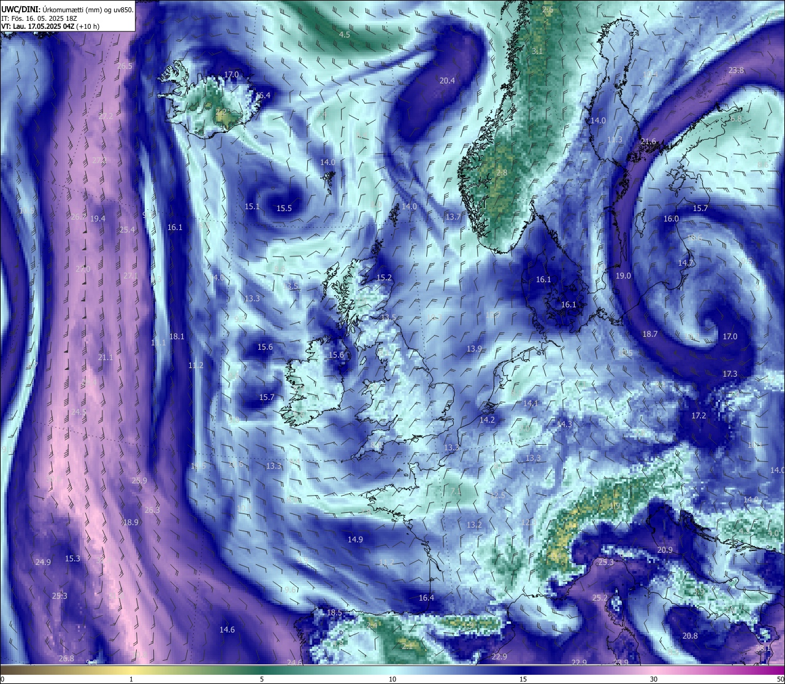Screen dimensions: 785x684
Task: Click the map value '14.6'
Action: pos(227,630)
